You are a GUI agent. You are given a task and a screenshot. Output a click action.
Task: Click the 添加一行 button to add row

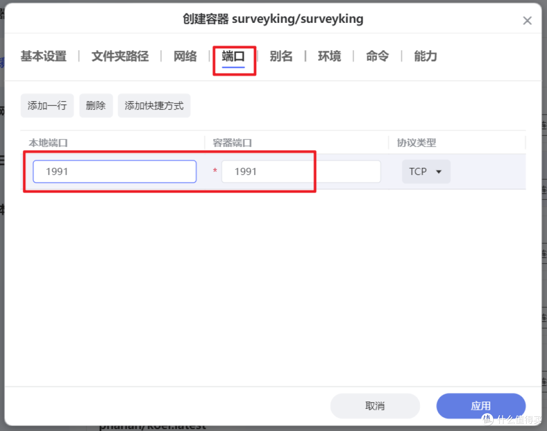click(x=47, y=105)
